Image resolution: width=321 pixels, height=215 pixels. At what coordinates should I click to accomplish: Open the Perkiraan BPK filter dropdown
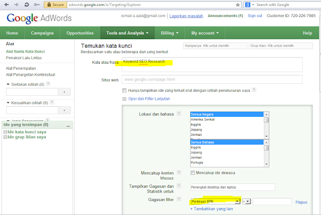pyautogui.click(x=216, y=201)
